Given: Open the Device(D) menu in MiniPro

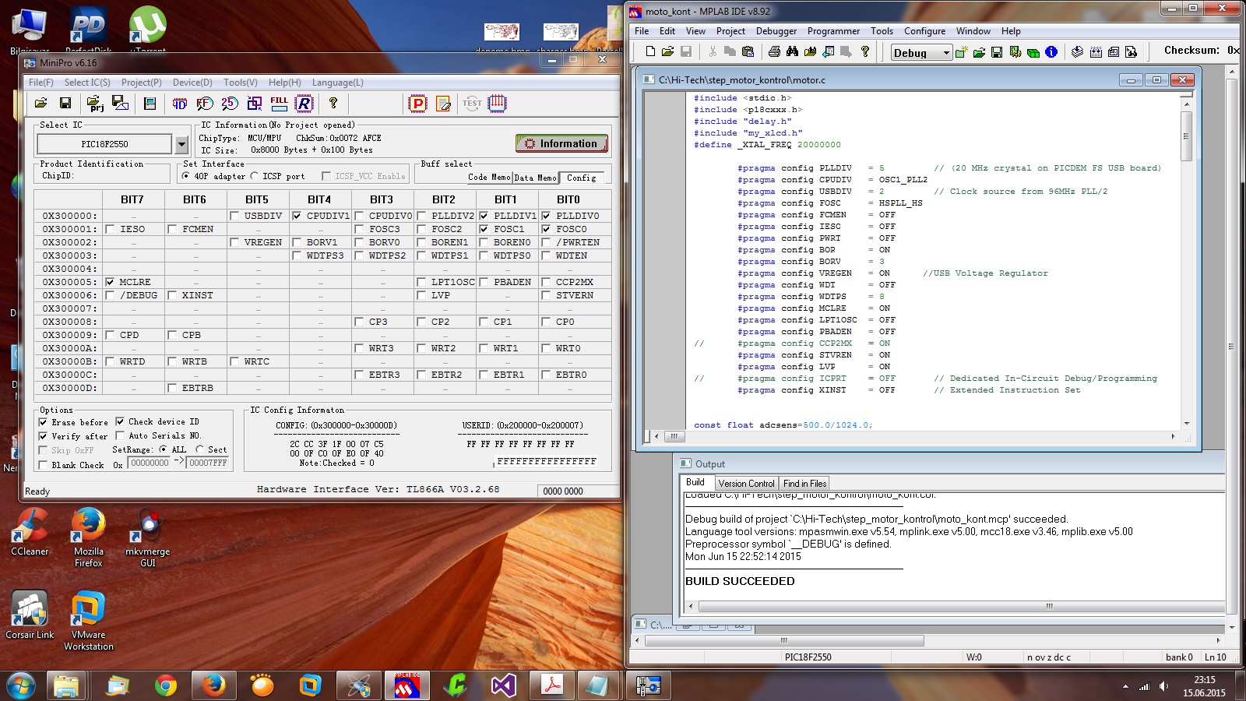Looking at the screenshot, I should [x=192, y=83].
